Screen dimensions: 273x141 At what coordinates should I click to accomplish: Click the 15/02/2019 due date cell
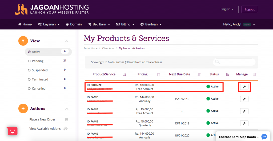click(182, 99)
